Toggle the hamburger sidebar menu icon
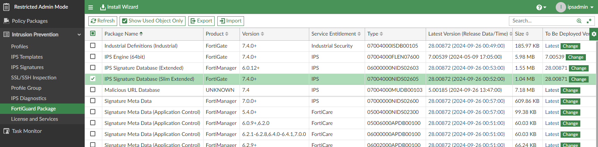This screenshot has width=598, height=147. coord(90,7)
